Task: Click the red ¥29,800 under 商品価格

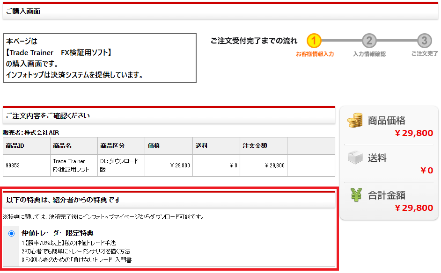Action: (x=414, y=133)
